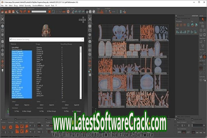This screenshot has height=138, width=207.
Task: Toggle the light bulb in left sidebar
Action: (x=2, y=70)
